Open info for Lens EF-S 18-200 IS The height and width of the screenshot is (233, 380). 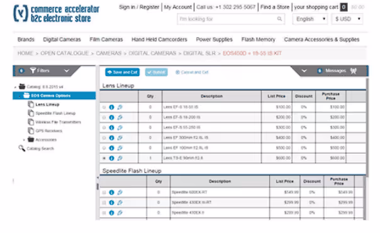coord(111,117)
